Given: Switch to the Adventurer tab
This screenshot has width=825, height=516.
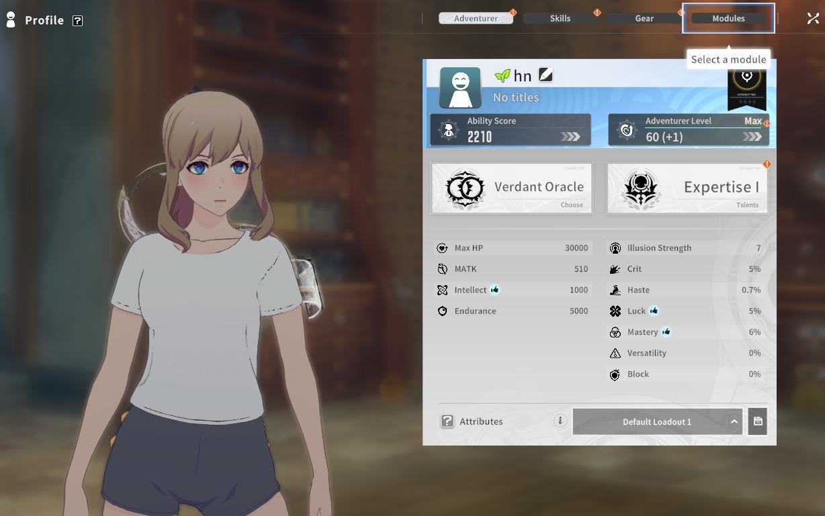Looking at the screenshot, I should (x=476, y=18).
